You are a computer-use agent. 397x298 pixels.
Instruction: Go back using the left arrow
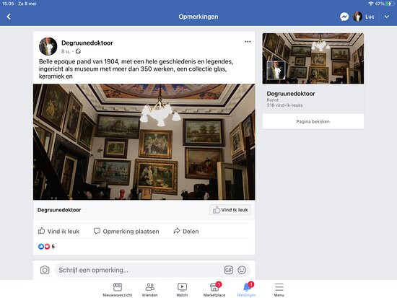click(x=9, y=17)
